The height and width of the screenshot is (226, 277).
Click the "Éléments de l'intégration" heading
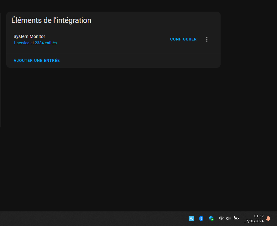[x=51, y=20]
